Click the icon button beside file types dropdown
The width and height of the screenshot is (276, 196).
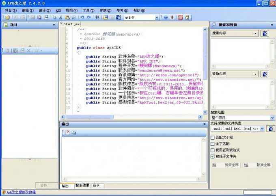(x=271, y=129)
